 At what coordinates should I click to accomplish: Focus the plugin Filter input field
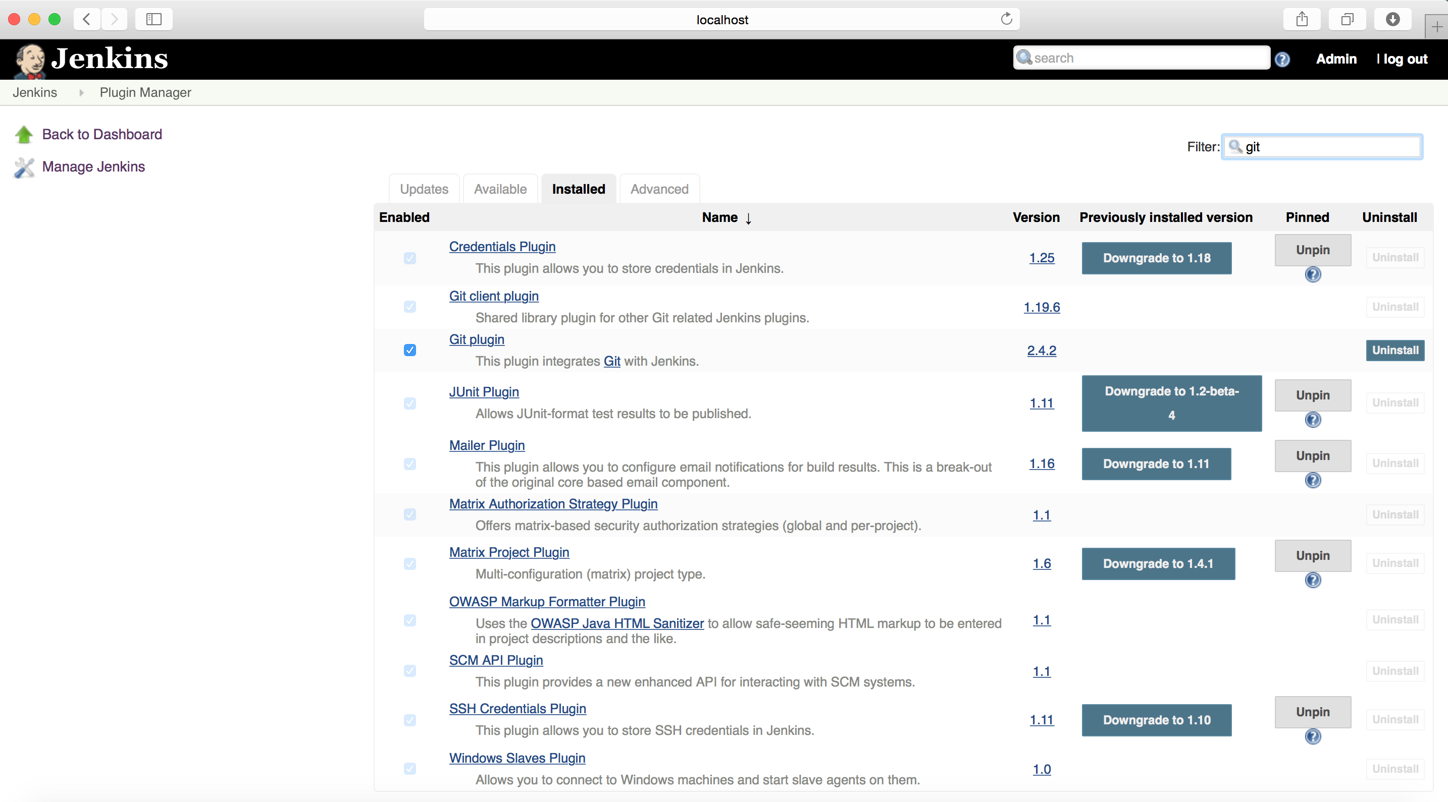(x=1321, y=147)
